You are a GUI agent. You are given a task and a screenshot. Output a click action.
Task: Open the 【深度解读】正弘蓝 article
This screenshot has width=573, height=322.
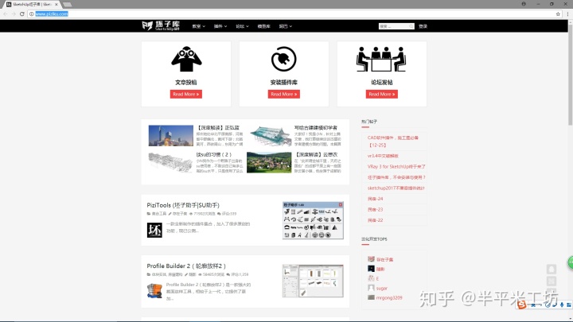218,128
